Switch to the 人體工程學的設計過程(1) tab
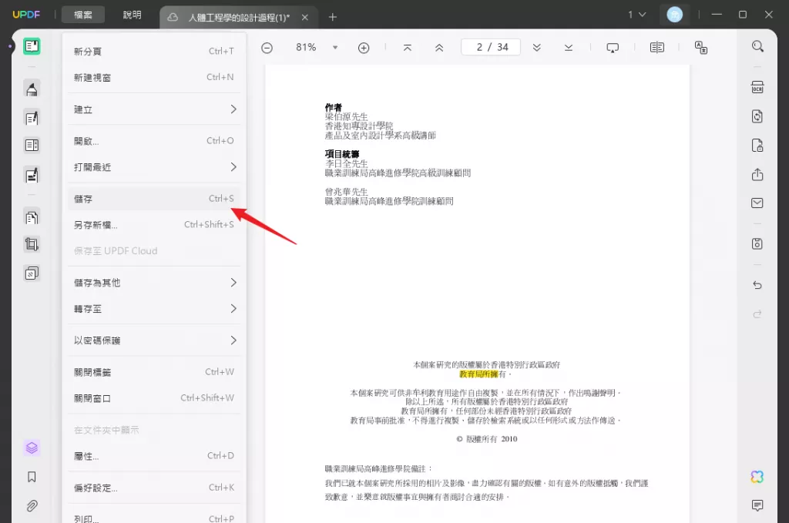 (x=239, y=18)
